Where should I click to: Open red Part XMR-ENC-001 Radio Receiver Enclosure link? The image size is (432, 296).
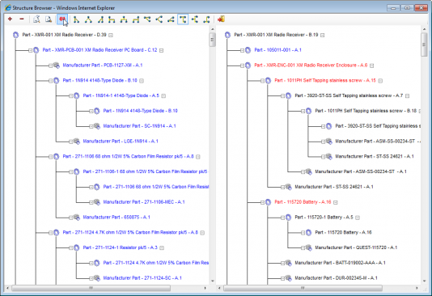(311, 66)
